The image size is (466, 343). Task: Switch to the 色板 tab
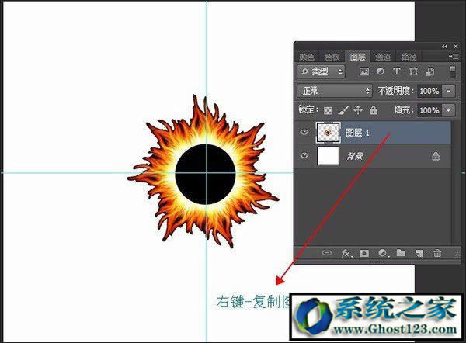(x=332, y=57)
